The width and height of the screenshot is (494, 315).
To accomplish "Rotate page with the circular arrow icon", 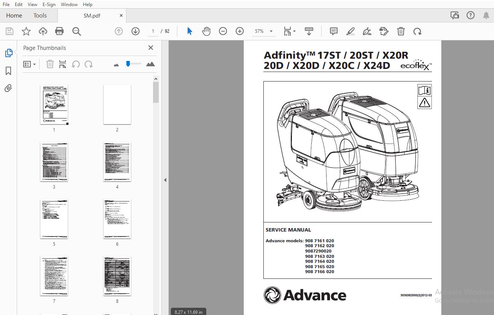I will (x=418, y=31).
